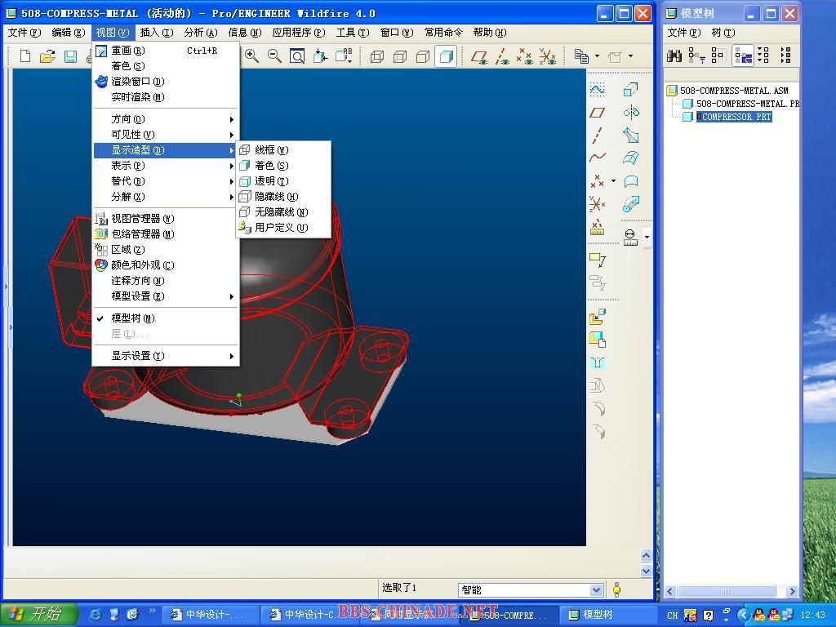Click the collapse all icon in model tree toolbar
Viewport: 836px width, 627px height.
[785, 55]
